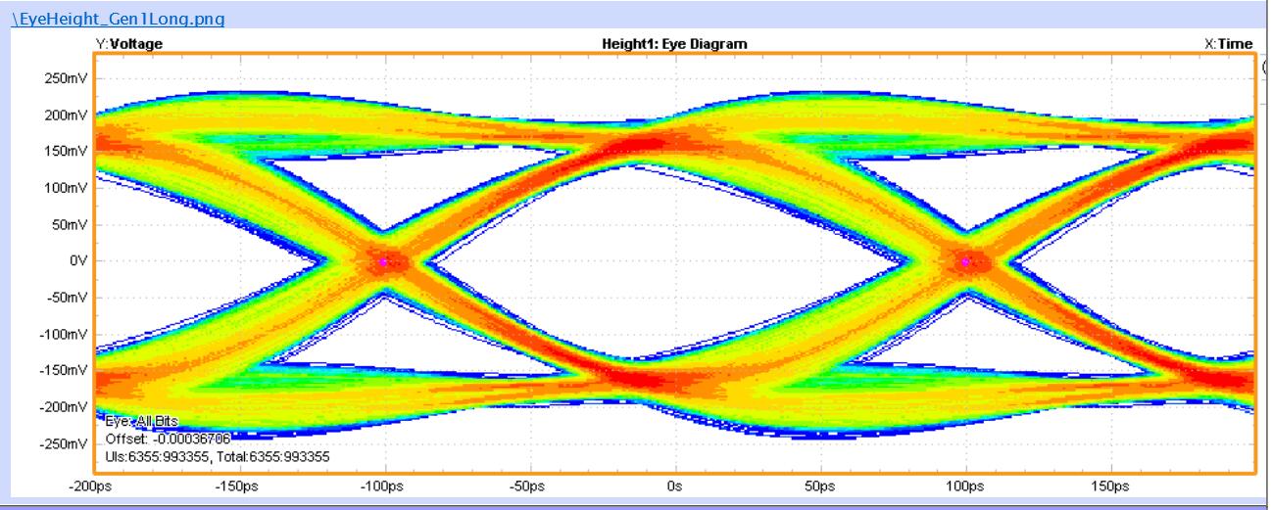The image size is (1271, 510).
Task: Click the UIs and Total count readout
Action: [217, 456]
